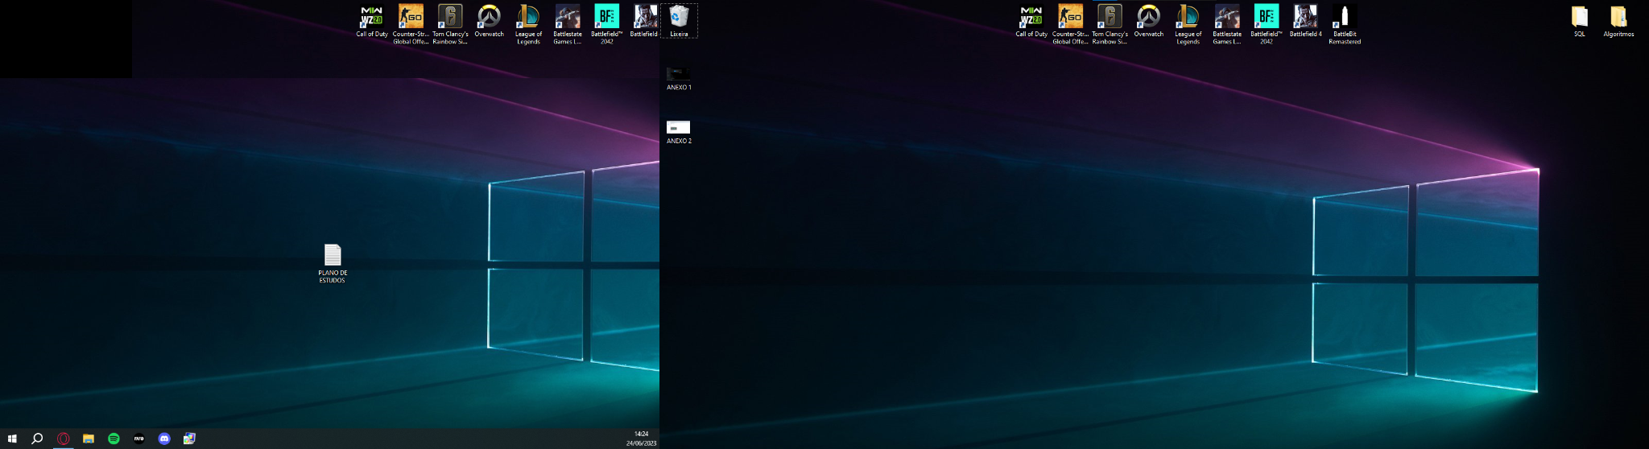Screen dimensions: 1649x449
Task: Open File Explorer from taskbar
Action: (89, 439)
